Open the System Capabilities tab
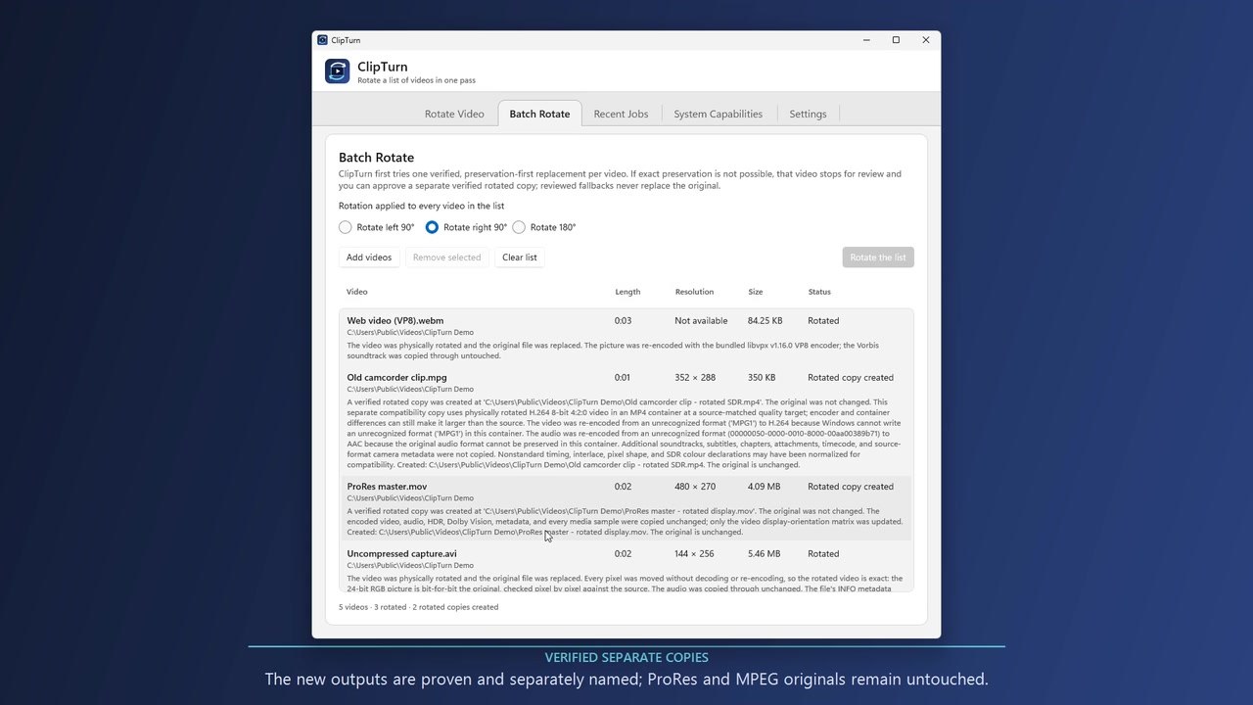 (718, 114)
